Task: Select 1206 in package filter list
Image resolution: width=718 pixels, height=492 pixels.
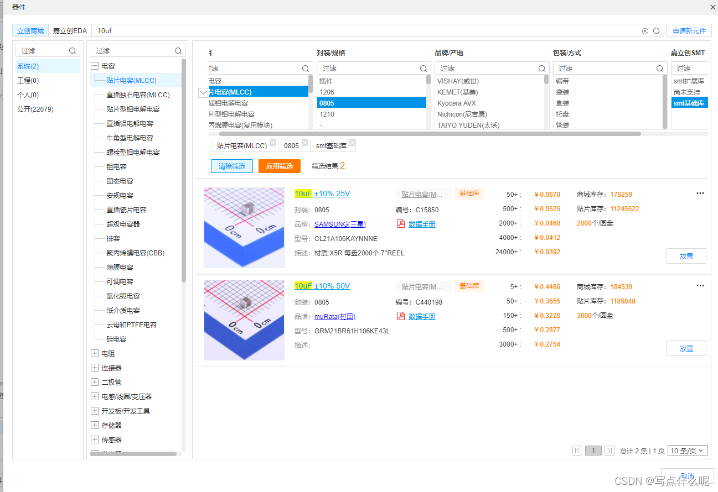Action: [371, 92]
